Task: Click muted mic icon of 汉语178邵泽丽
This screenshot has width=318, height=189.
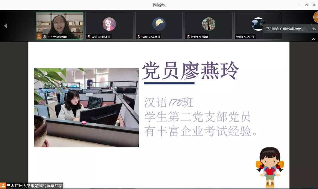Action: [89, 37]
